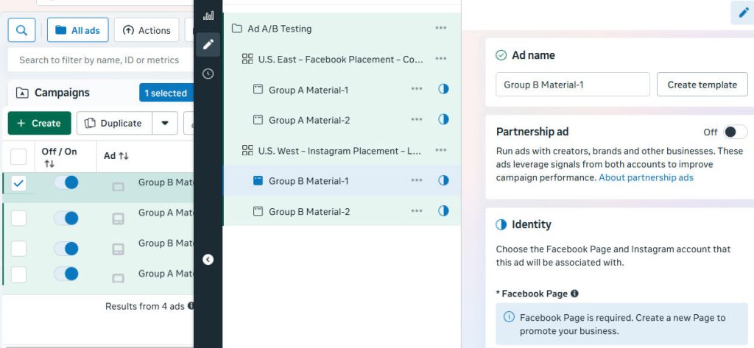The image size is (754, 348).
Task: Click the Create template button
Action: point(702,85)
